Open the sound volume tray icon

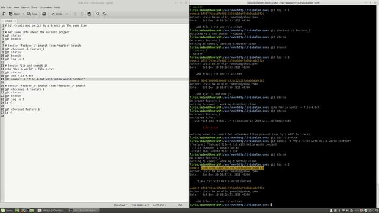click(348, 211)
